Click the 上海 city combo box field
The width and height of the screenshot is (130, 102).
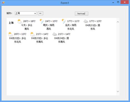[26, 13]
